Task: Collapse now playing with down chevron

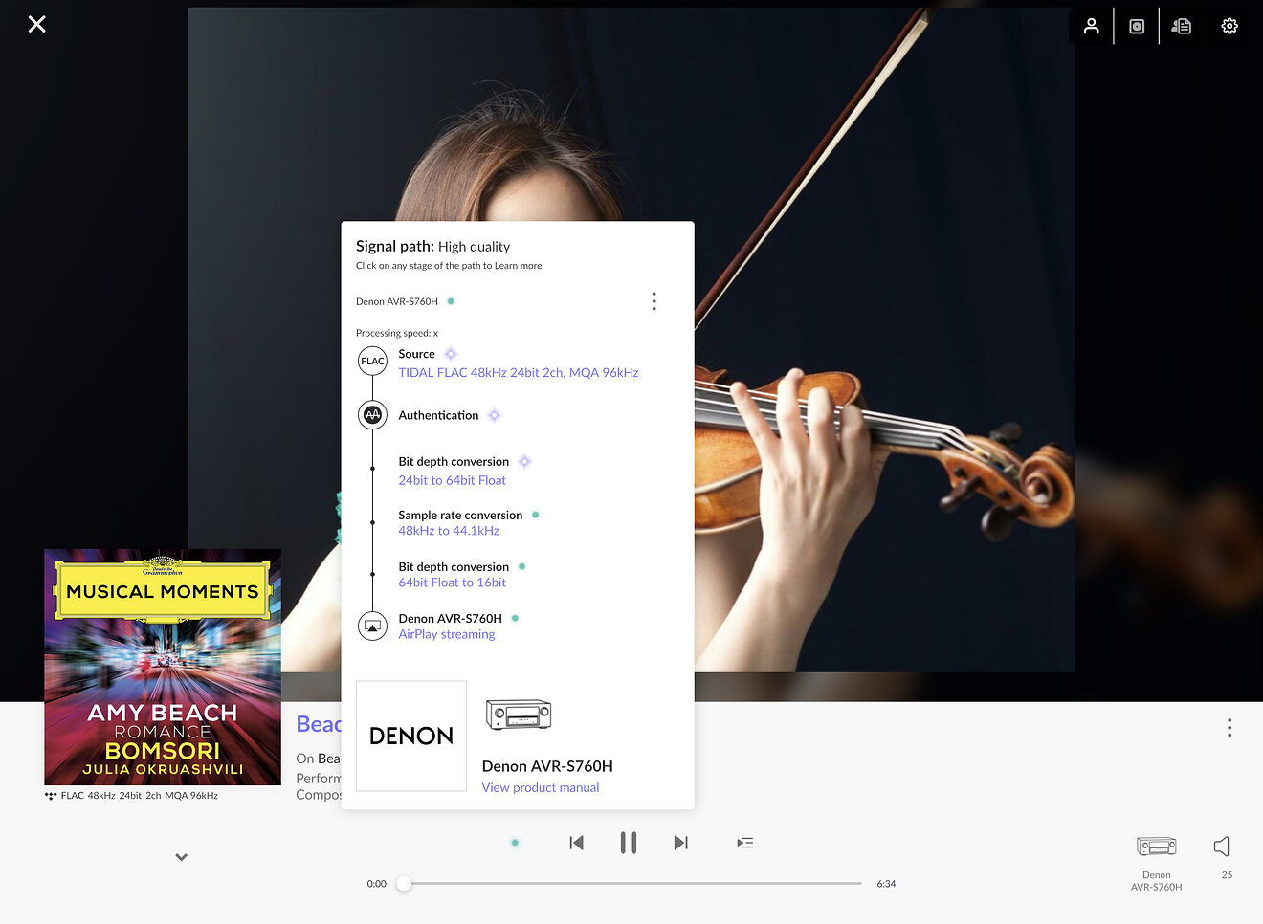Action: pyautogui.click(x=182, y=857)
